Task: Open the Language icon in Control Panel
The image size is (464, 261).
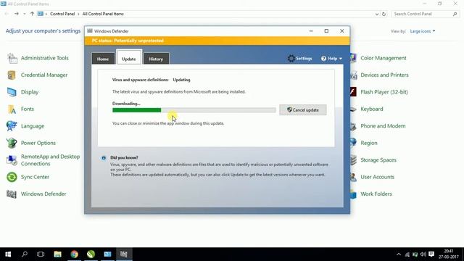Action: click(12, 126)
